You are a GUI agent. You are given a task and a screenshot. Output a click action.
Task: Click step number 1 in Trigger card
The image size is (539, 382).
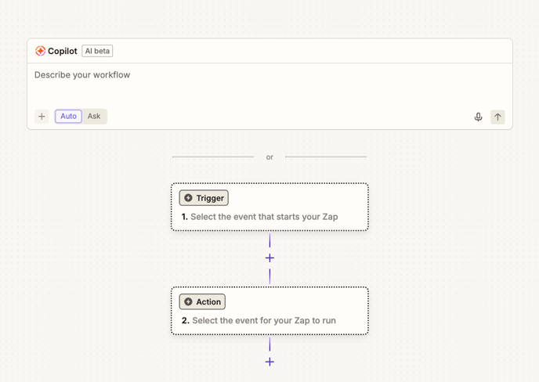click(x=184, y=217)
